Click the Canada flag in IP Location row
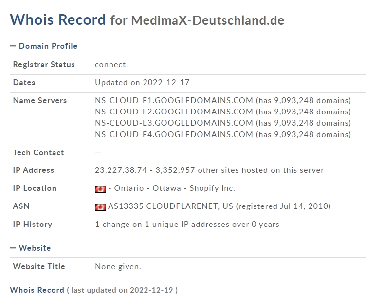The width and height of the screenshot is (366, 300). (100, 189)
